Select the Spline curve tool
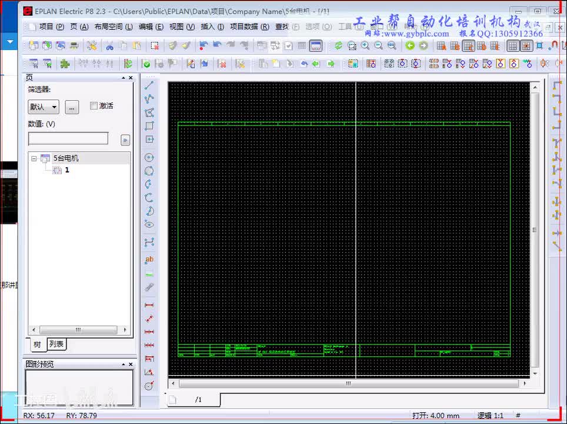Image resolution: width=567 pixels, height=424 pixels. (149, 242)
